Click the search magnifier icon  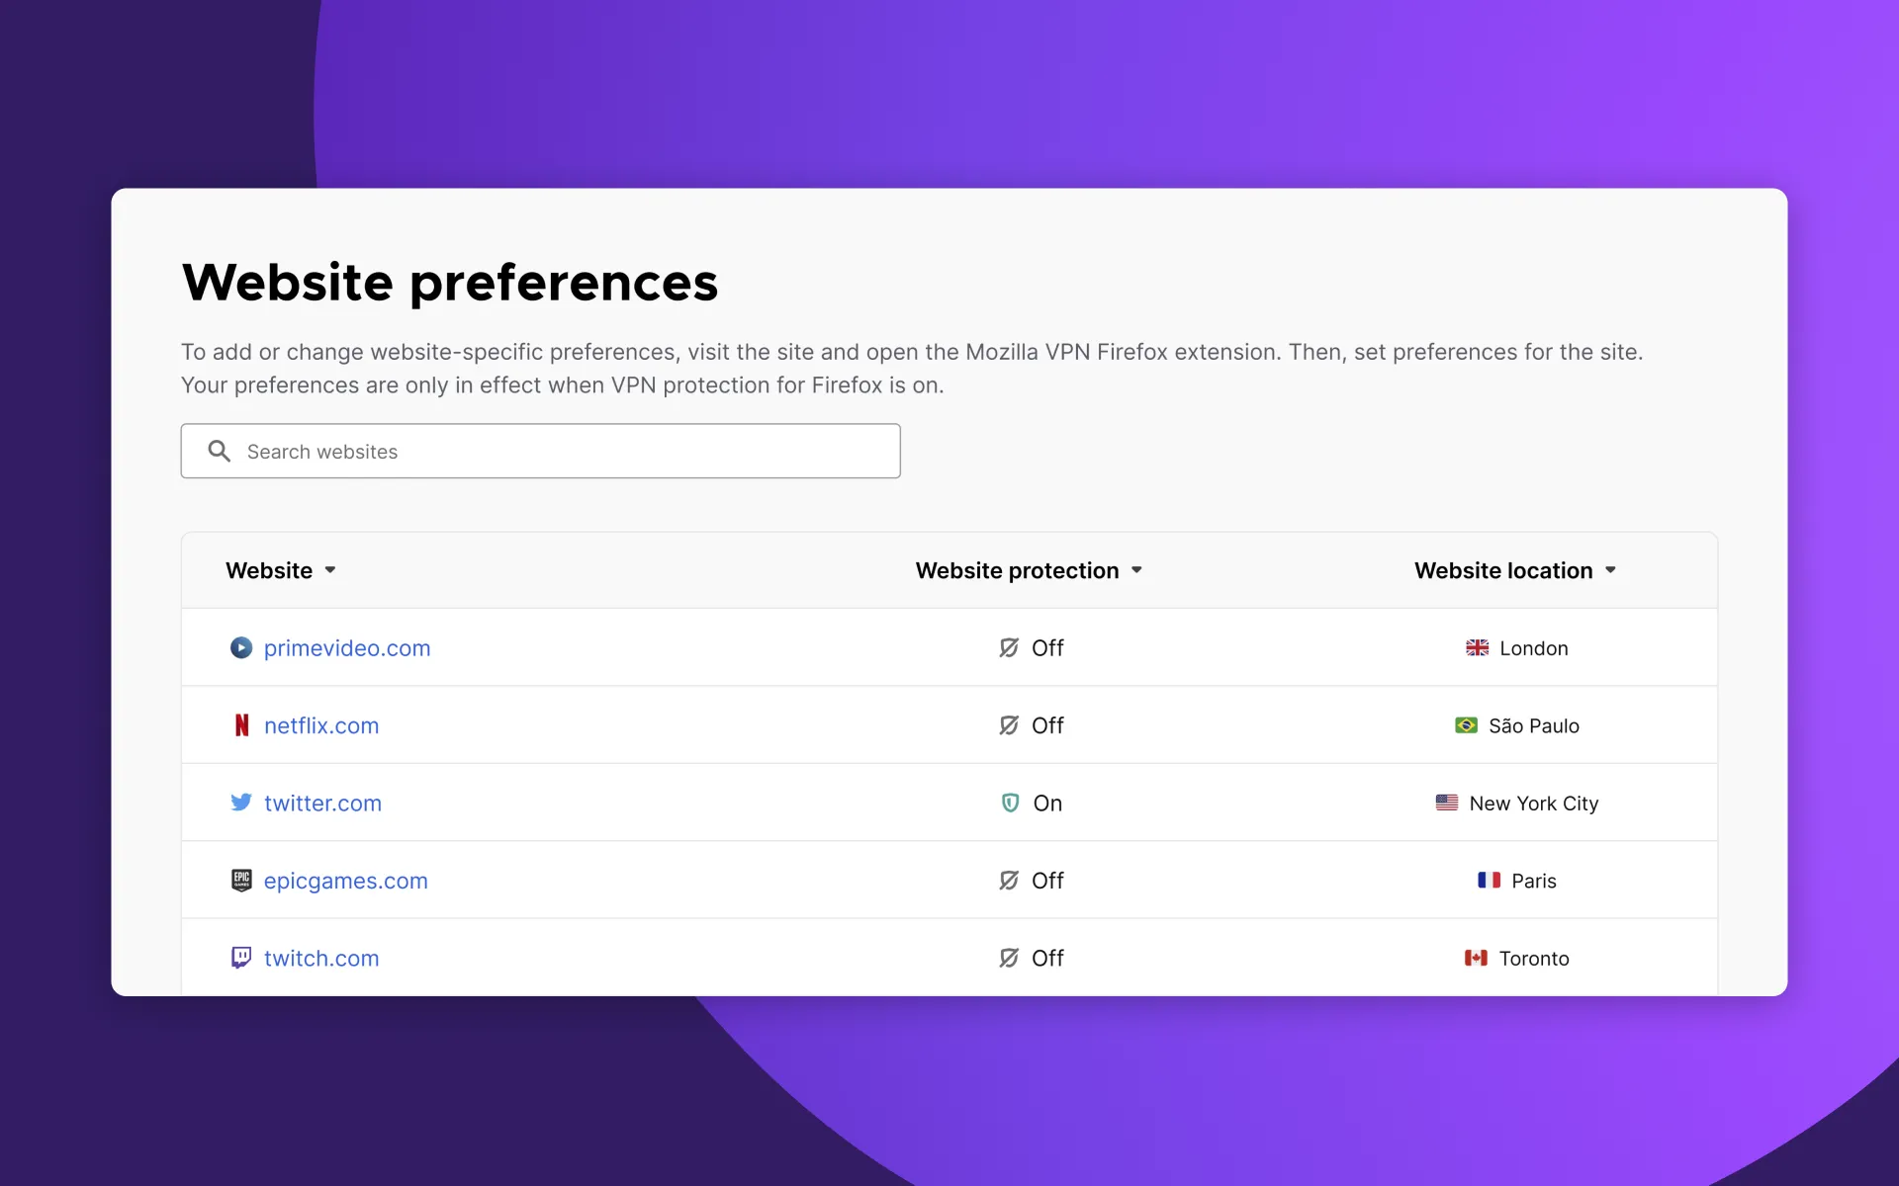[220, 452]
